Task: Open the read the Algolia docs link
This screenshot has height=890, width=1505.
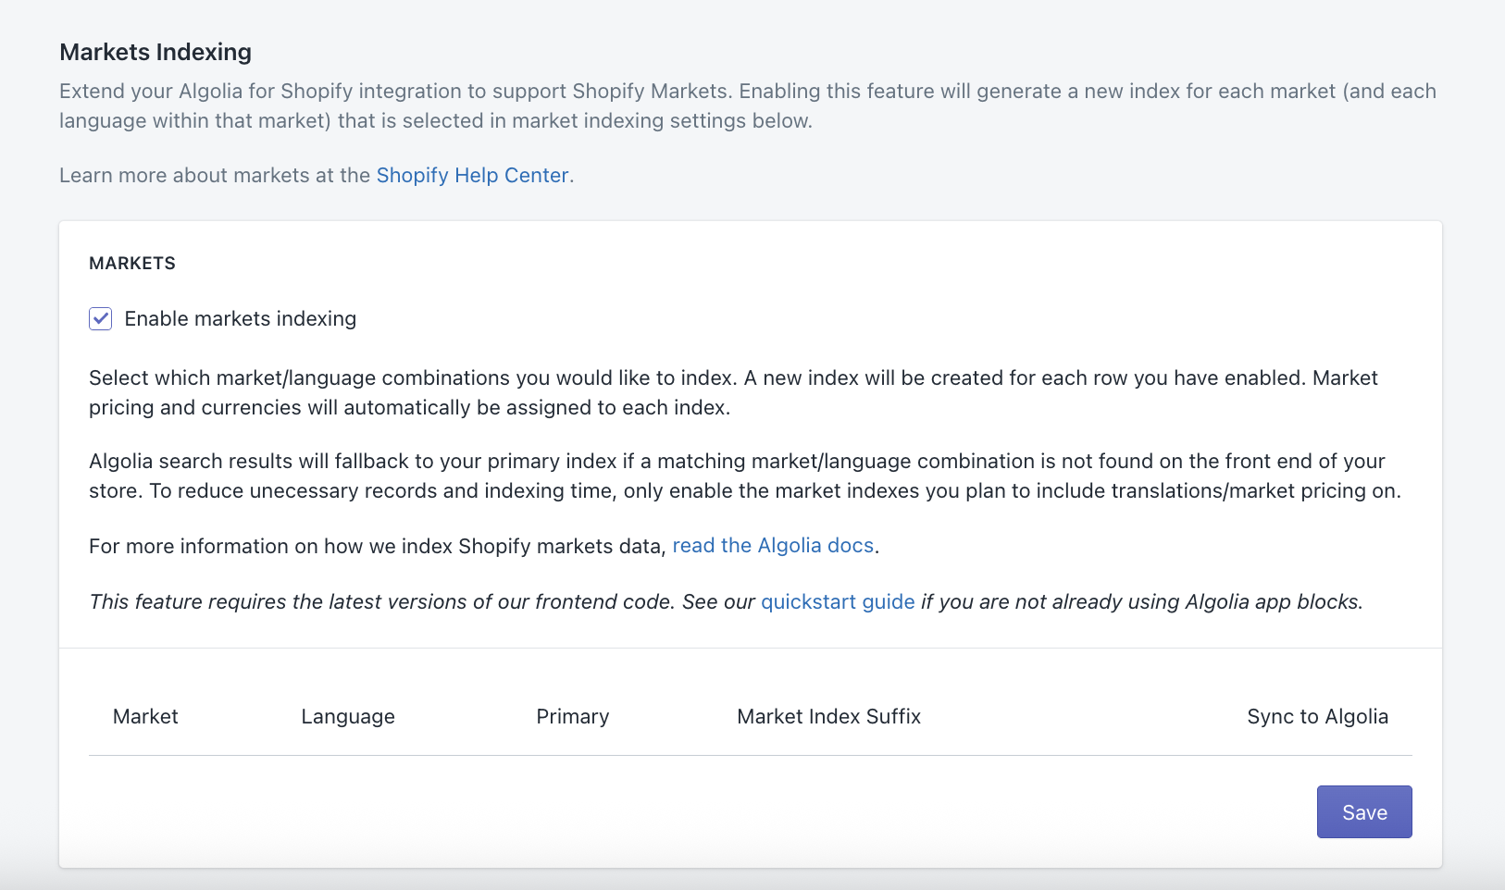Action: 773,546
